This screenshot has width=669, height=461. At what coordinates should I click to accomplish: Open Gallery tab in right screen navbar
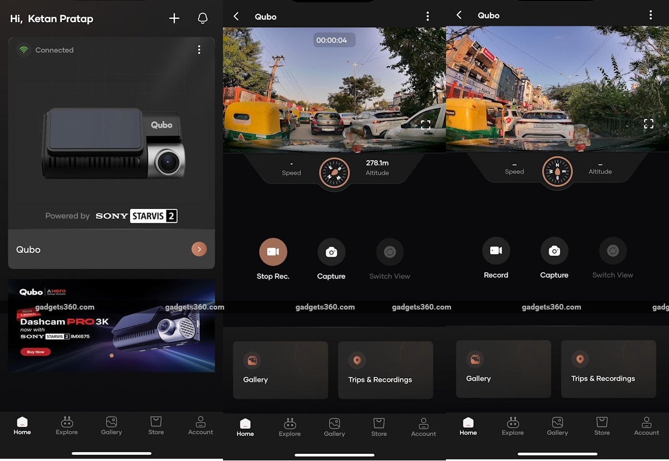point(557,426)
